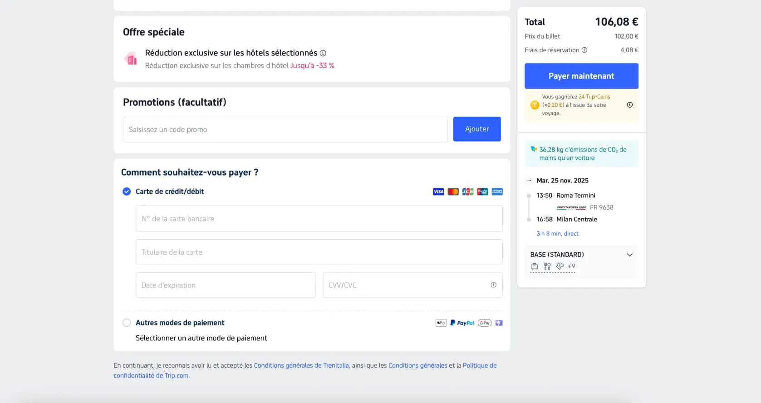
Task: Click the Jusqu'à -33 % discount text
Action: coord(312,65)
